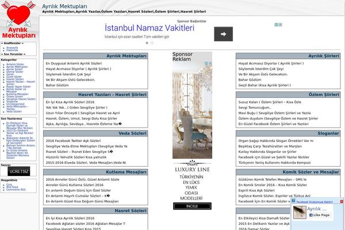
Task: Open Komik Sözler ve Mesajlar header
Action: pos(310,172)
